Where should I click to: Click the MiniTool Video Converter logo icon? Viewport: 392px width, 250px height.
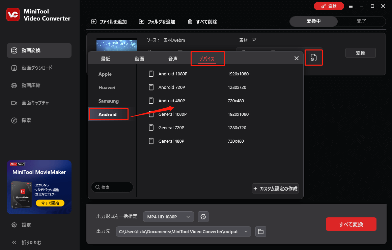click(13, 15)
